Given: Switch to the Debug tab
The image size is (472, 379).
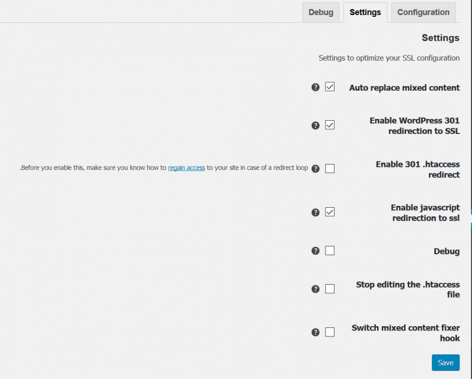Looking at the screenshot, I should click(x=321, y=13).
